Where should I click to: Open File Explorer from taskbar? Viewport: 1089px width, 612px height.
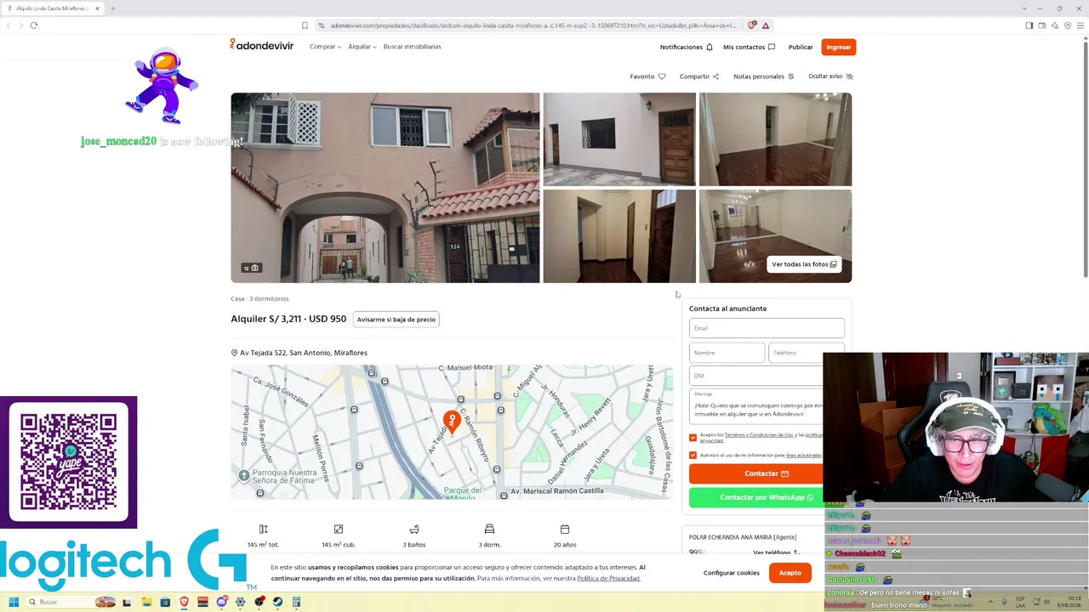(146, 602)
